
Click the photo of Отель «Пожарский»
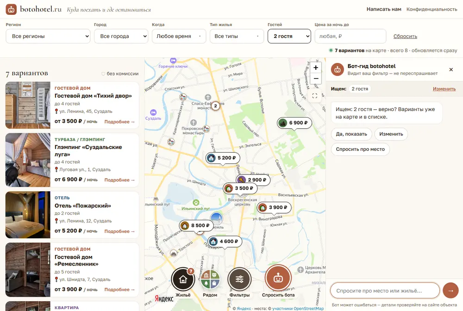point(28,215)
